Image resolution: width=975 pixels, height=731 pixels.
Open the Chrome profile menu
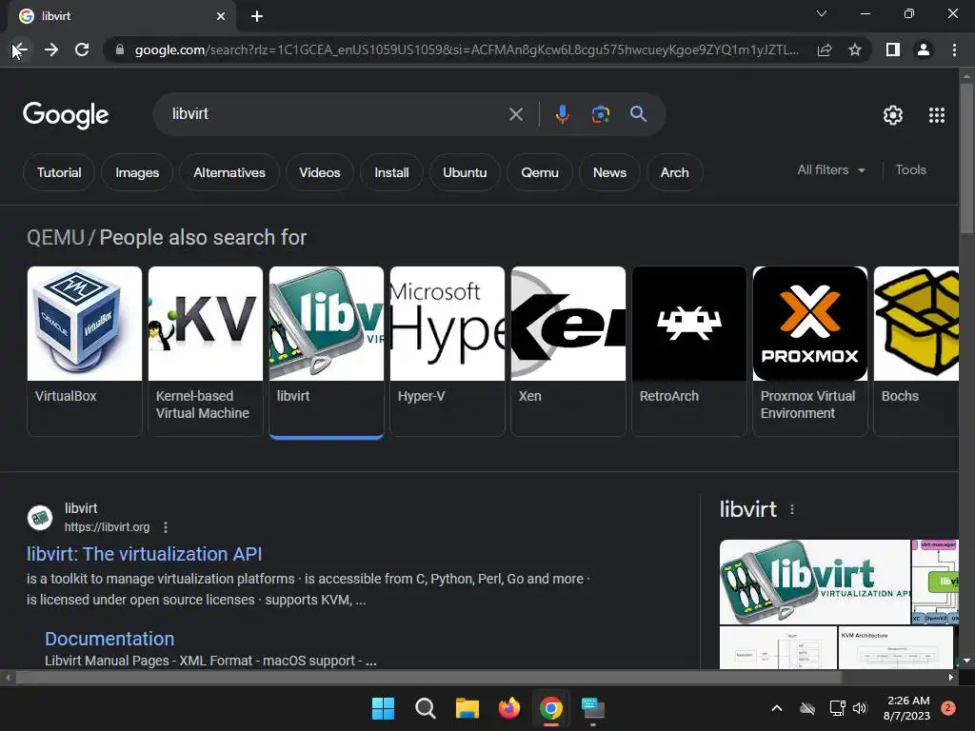[x=924, y=49]
